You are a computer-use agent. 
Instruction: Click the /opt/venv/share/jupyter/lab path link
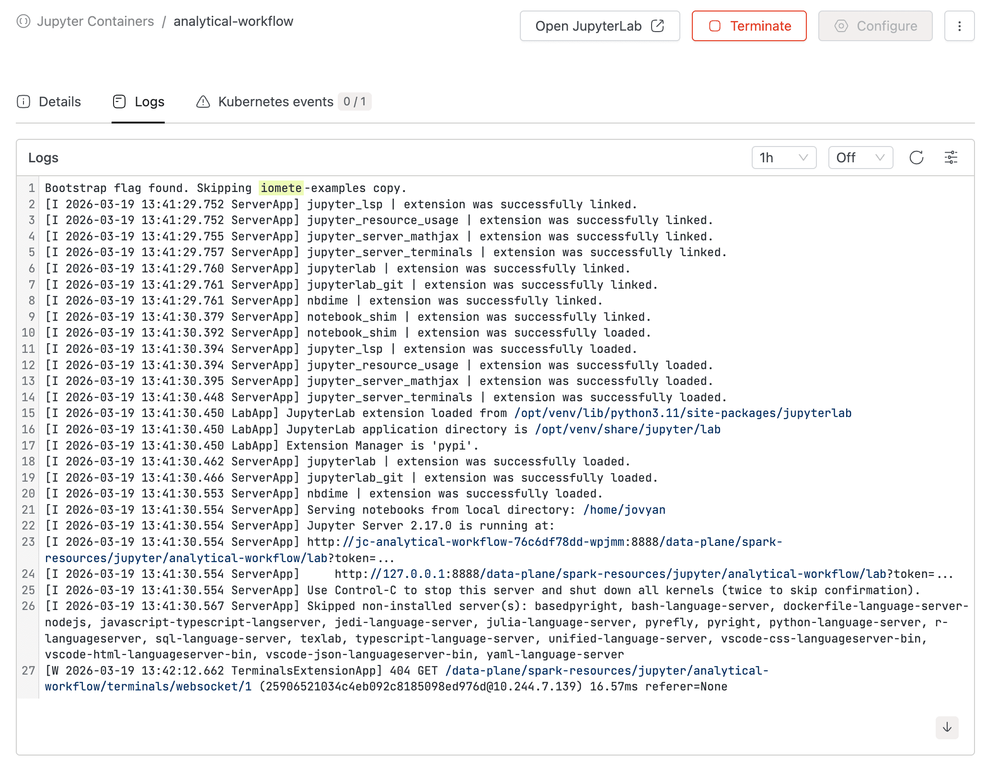click(628, 429)
